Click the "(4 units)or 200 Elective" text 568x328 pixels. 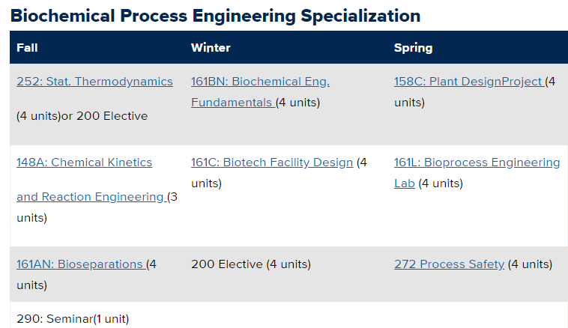click(82, 116)
